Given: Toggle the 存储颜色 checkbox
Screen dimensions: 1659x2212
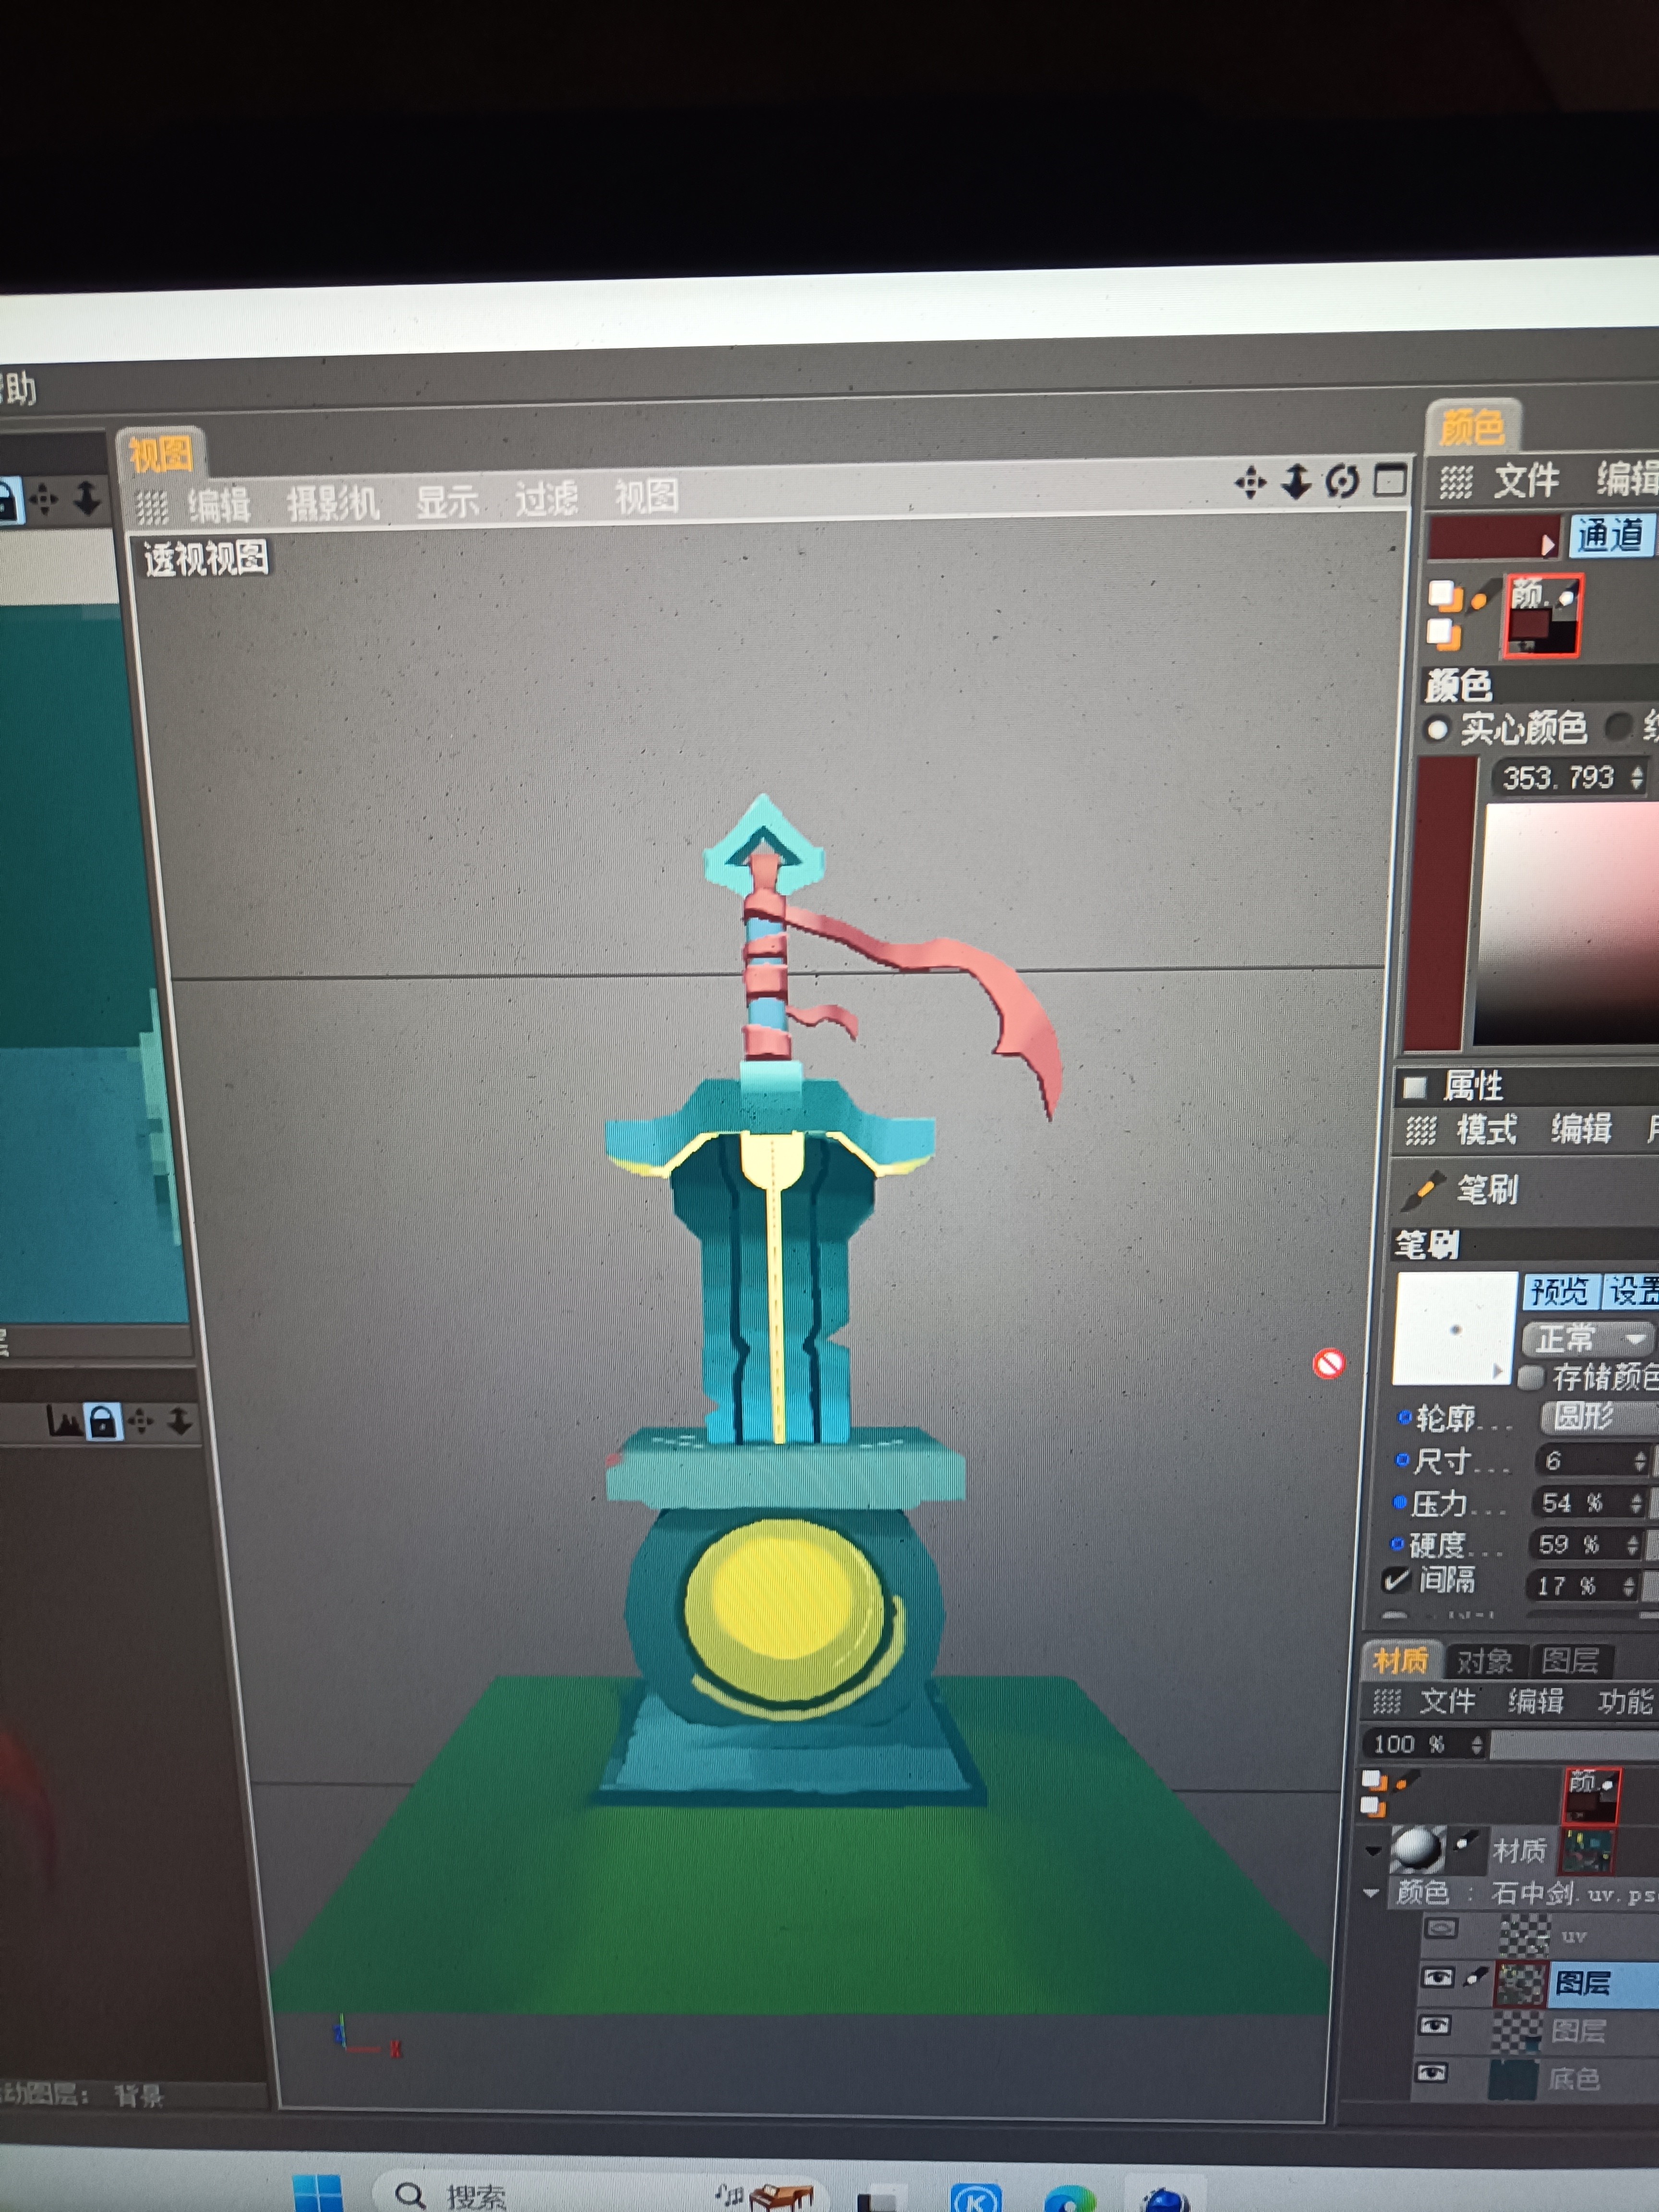Looking at the screenshot, I should pos(1530,1378).
